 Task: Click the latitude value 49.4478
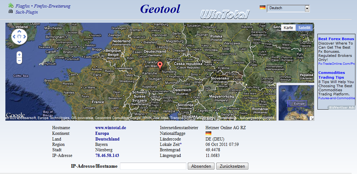(x=213, y=150)
